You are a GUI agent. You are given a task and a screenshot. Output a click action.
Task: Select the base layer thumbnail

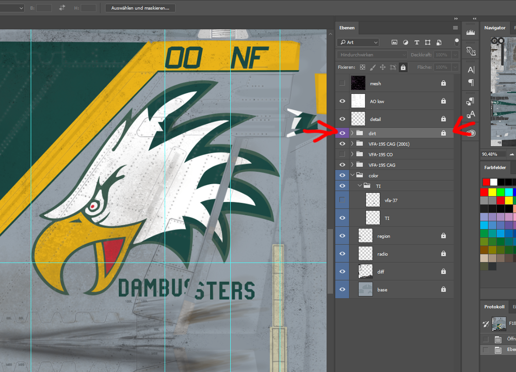(x=365, y=289)
